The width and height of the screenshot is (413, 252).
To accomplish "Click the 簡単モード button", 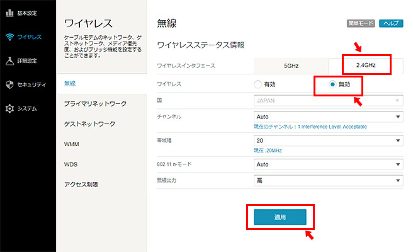I will 360,23.
